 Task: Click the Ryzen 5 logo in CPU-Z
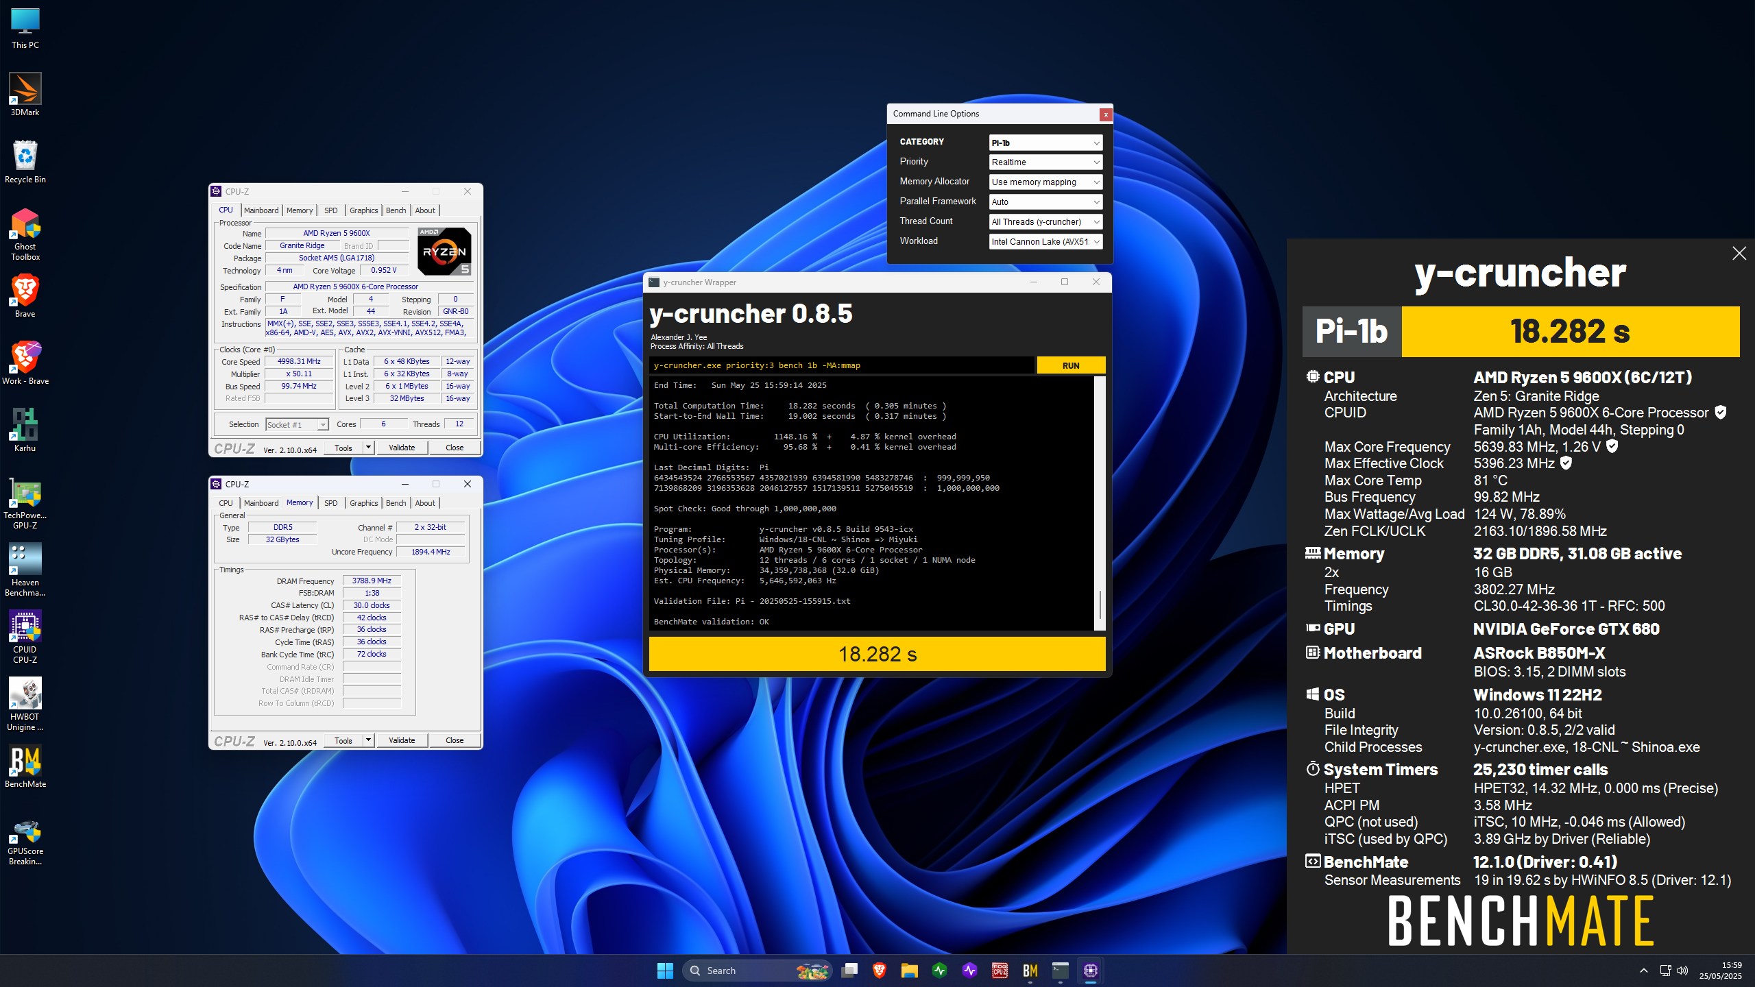(444, 252)
